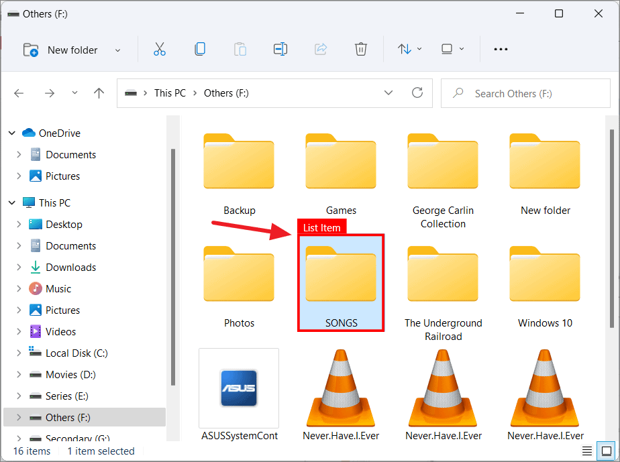Open Downloads in the navigation pane
The height and width of the screenshot is (462, 620).
[x=69, y=267]
